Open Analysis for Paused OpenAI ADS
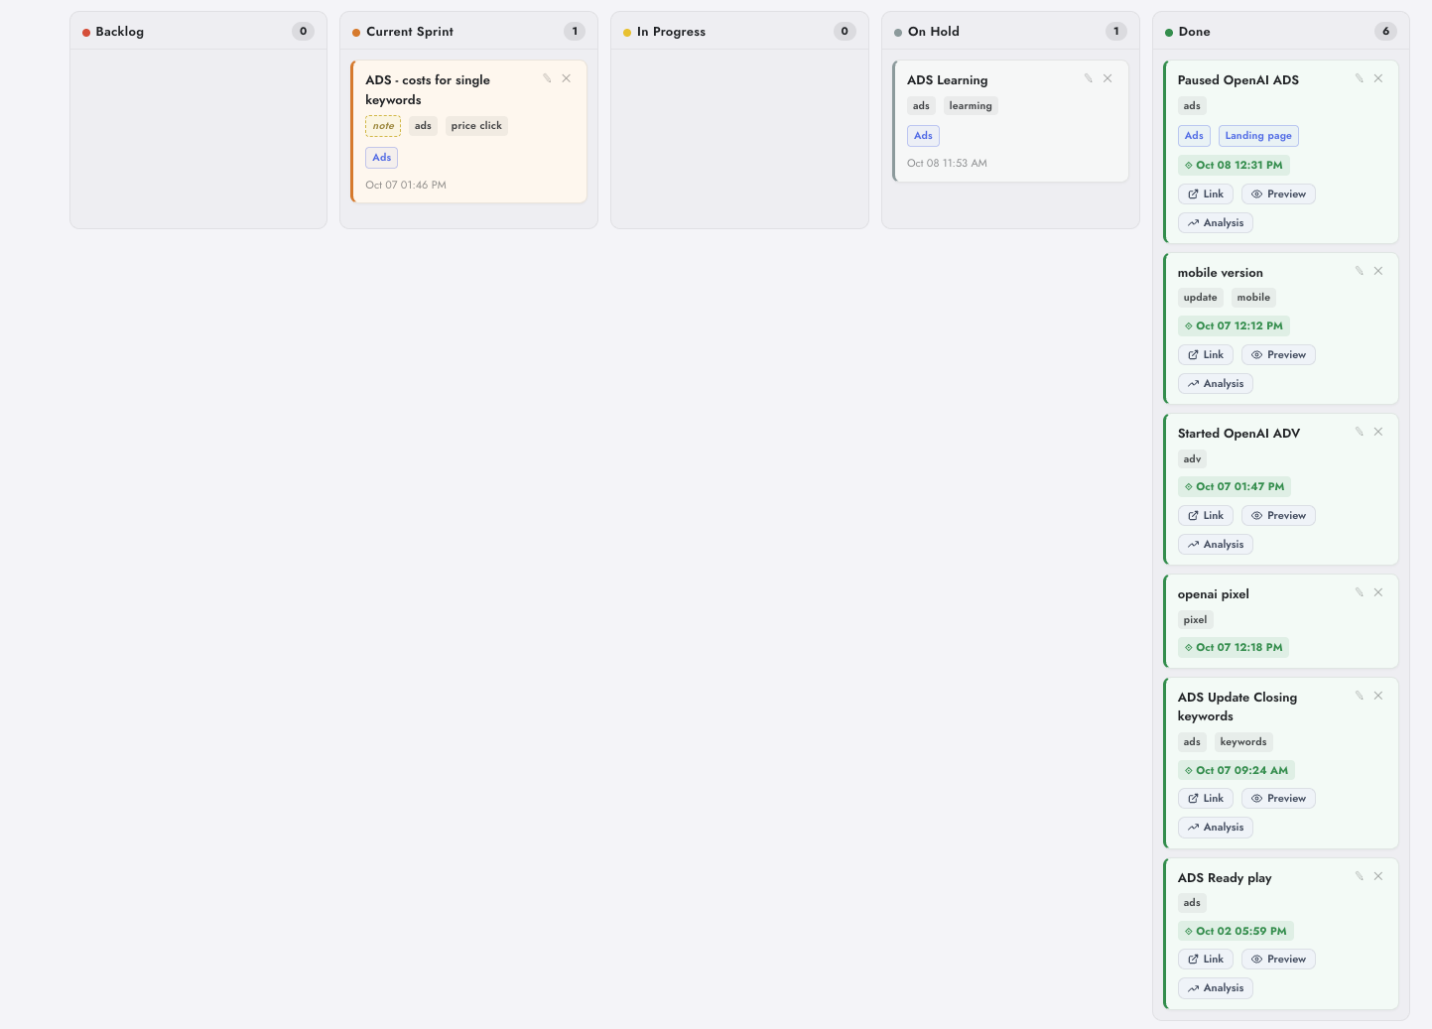 [x=1216, y=223]
